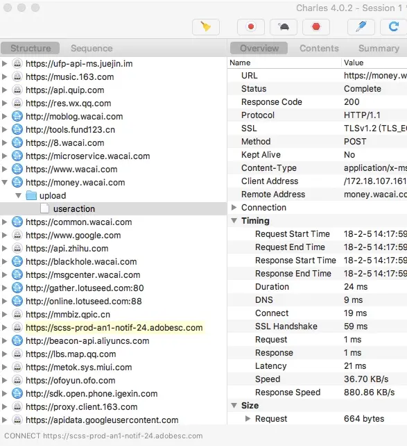Click the blue globe icon of moblog.wacai.com
Image resolution: width=407 pixels, height=446 pixels.
(17, 116)
